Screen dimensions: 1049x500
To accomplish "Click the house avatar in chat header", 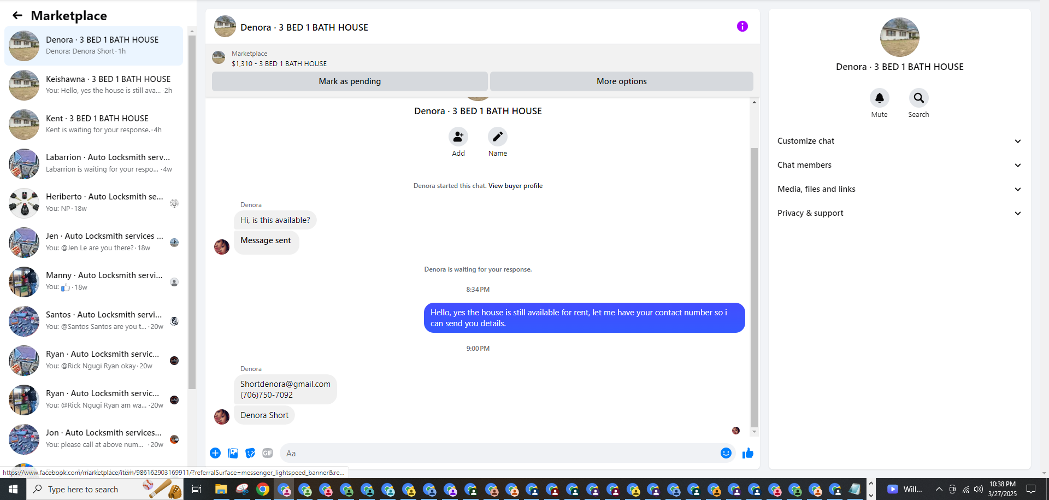I will tap(225, 26).
